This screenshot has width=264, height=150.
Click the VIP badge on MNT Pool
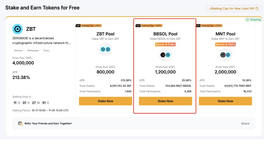pyautogui.click(x=198, y=25)
